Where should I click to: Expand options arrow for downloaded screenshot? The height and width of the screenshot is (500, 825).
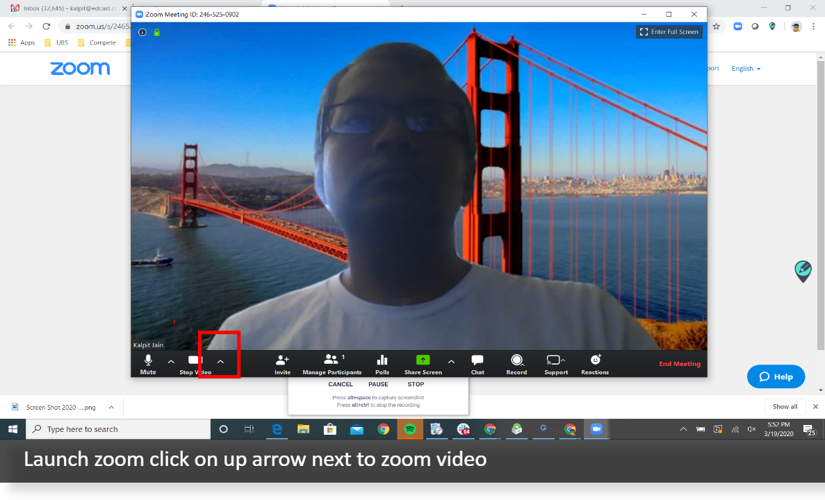[x=111, y=408]
